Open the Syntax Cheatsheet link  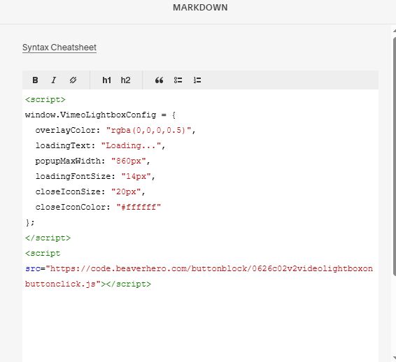coord(59,48)
